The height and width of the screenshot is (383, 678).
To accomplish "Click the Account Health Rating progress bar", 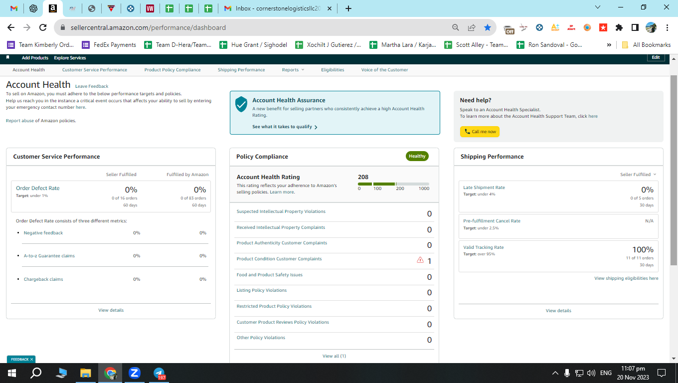I will tap(393, 184).
